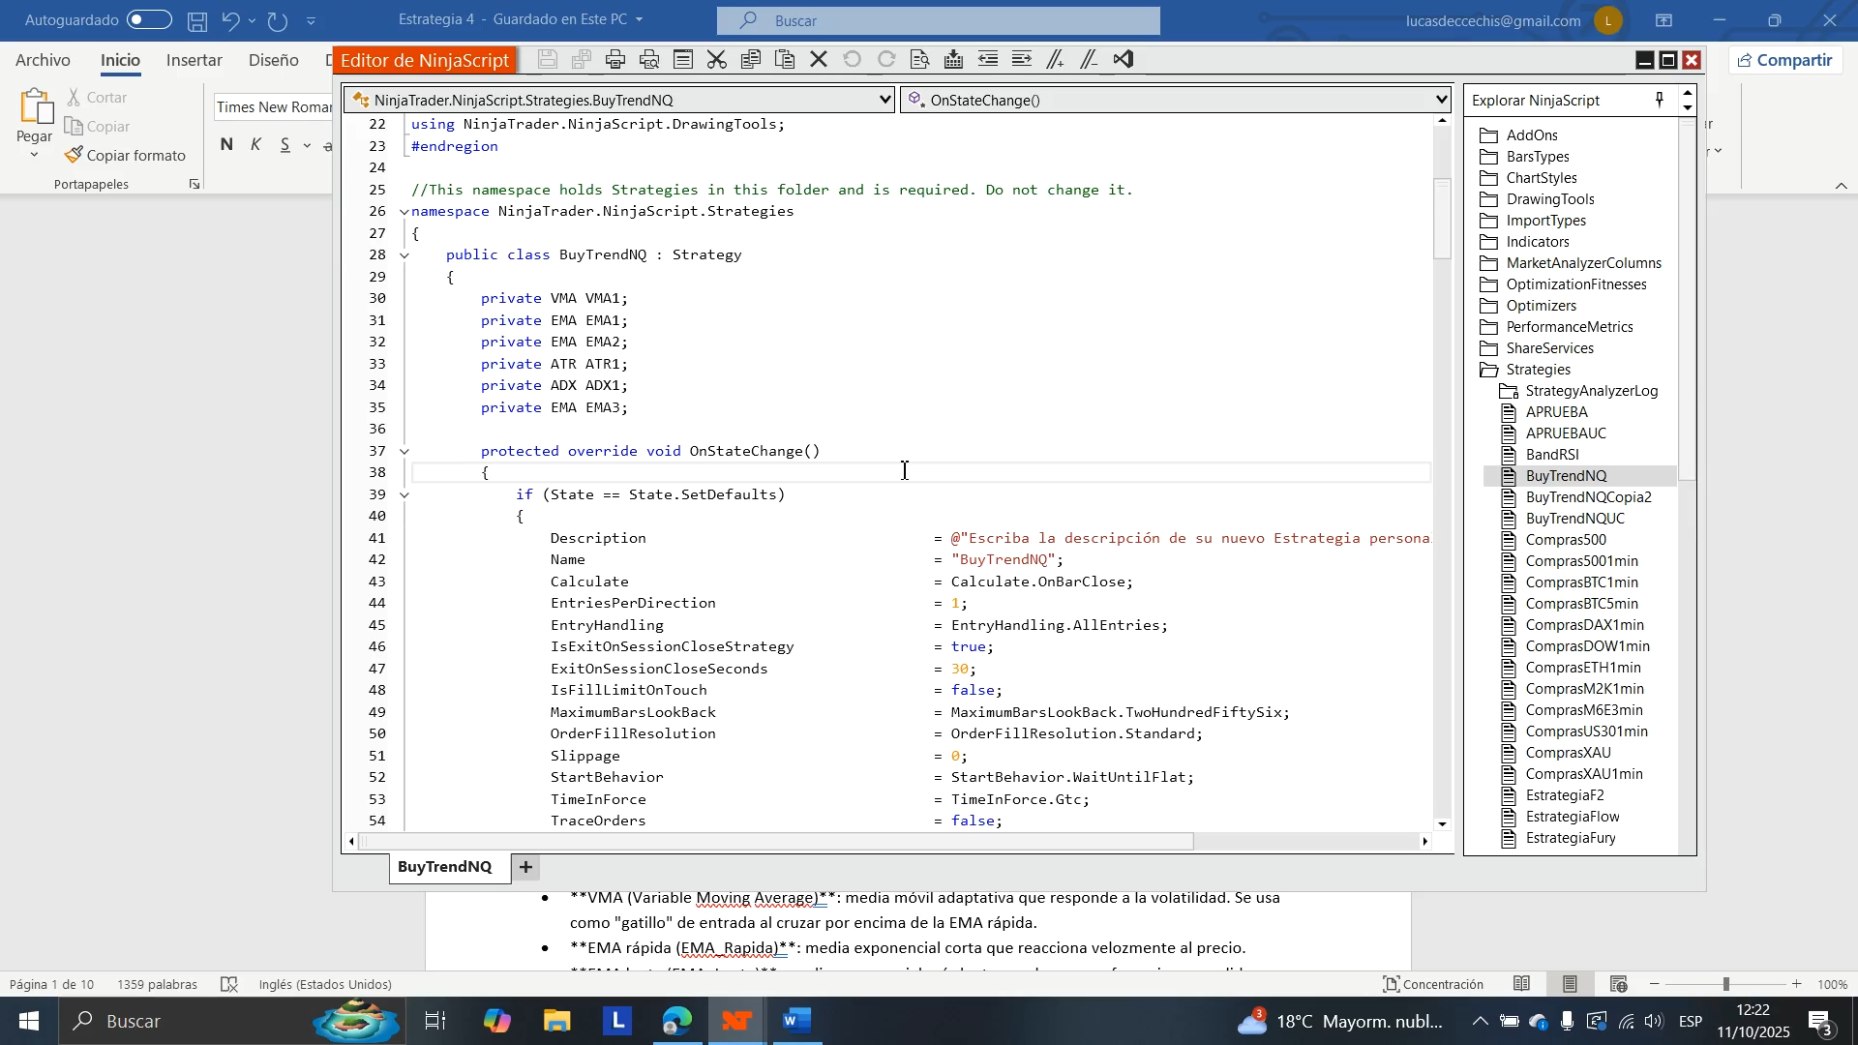Uncomment the selected lines in NinjaScript Editor
Screen dimensions: 1858x1045
1090,60
